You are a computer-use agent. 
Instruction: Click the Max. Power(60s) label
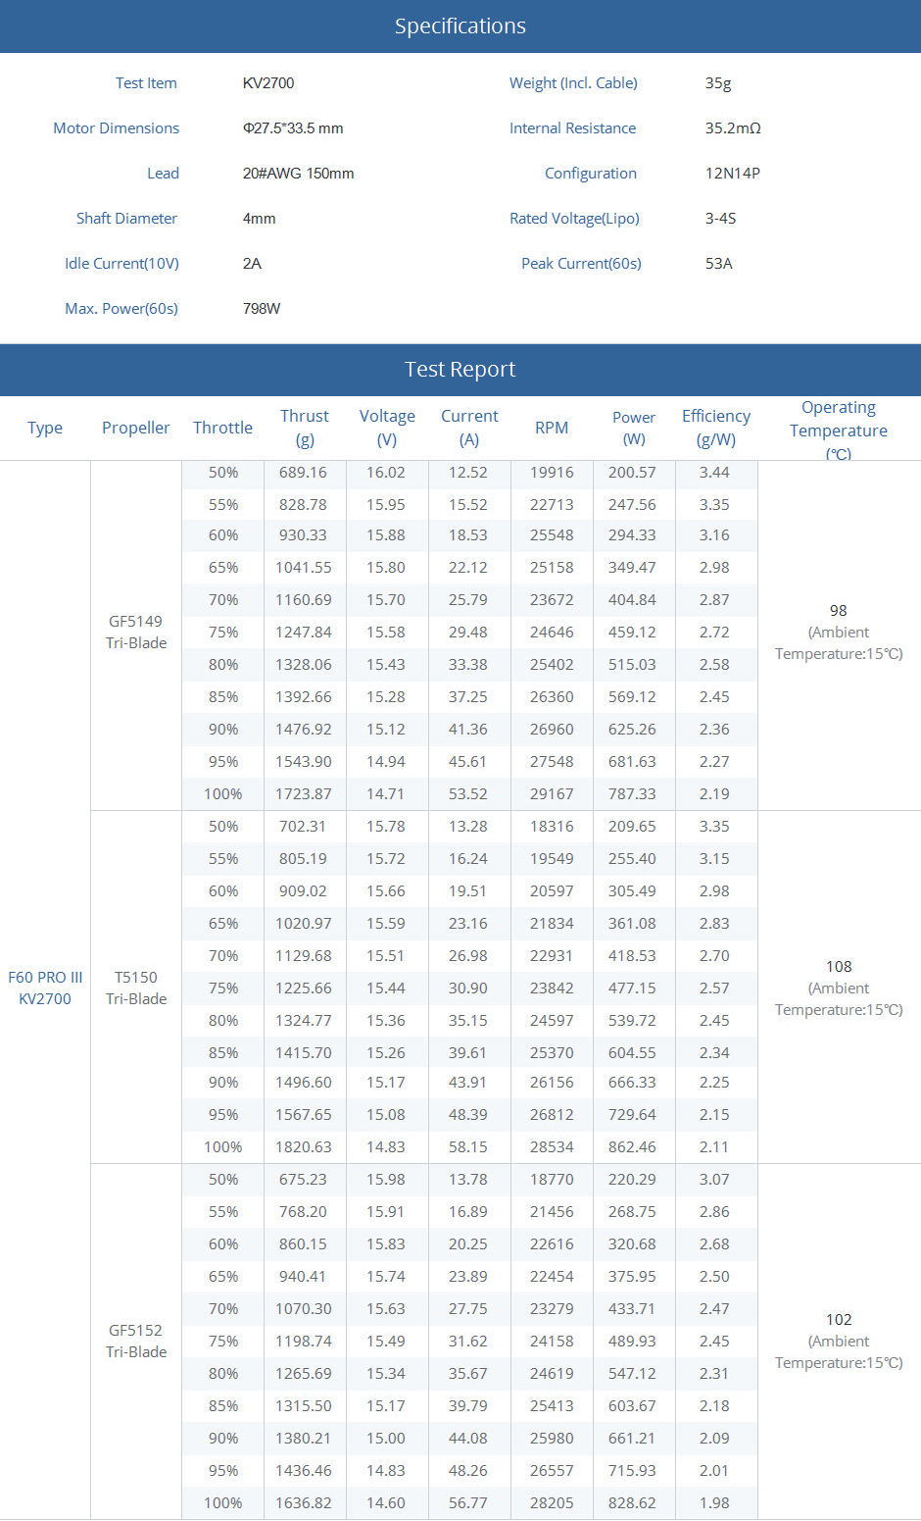121,309
